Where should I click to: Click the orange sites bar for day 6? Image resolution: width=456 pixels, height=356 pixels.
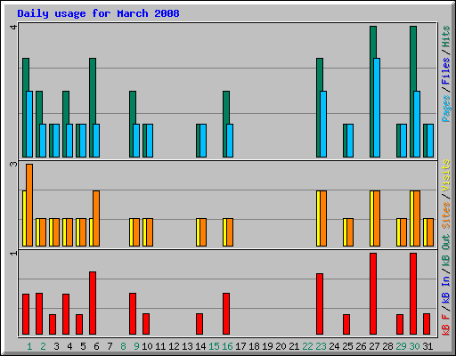pos(96,219)
